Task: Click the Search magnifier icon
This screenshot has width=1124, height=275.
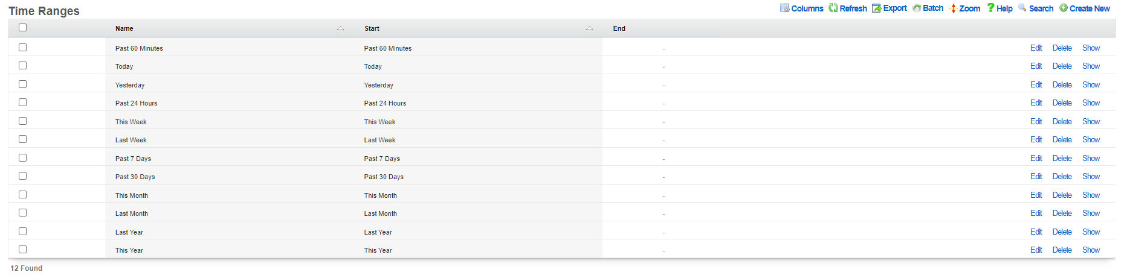Action: pos(1022,8)
